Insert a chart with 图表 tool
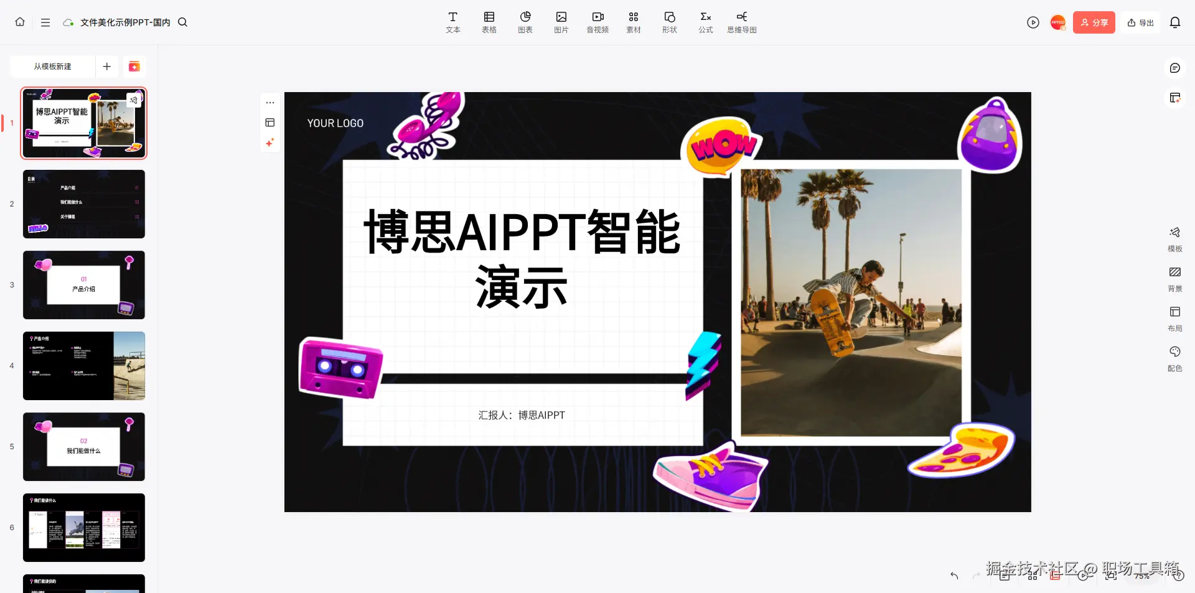The width and height of the screenshot is (1195, 593). point(525,22)
